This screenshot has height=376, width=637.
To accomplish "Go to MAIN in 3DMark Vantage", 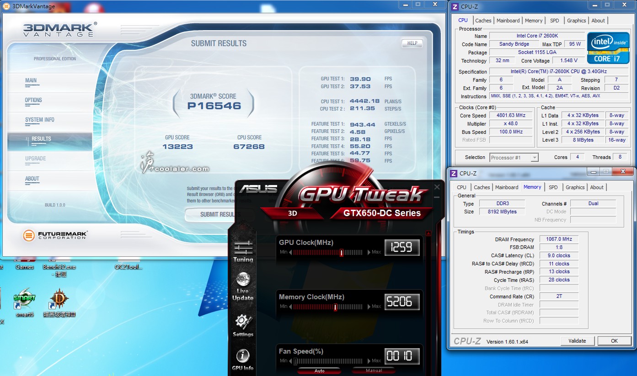I will [x=31, y=81].
